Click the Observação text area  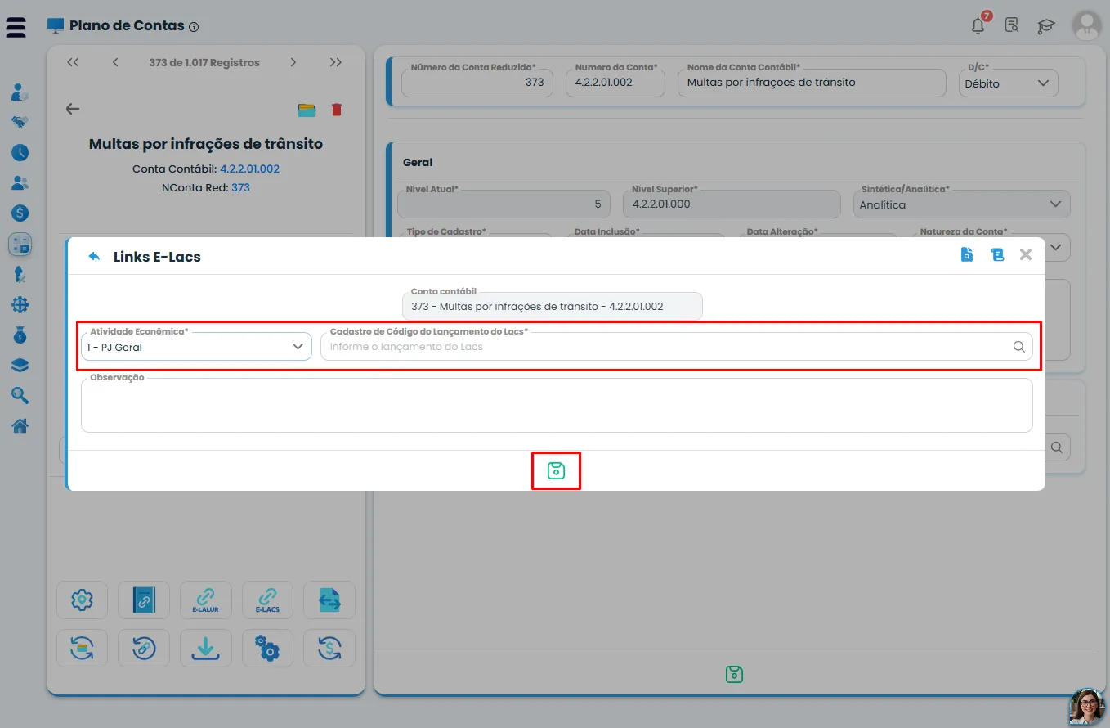pyautogui.click(x=557, y=405)
